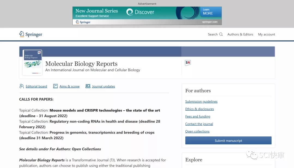Open the Molecular Biology Reports cover thumbnail
Viewport: 294px width, 168px height.
(x=32, y=63)
